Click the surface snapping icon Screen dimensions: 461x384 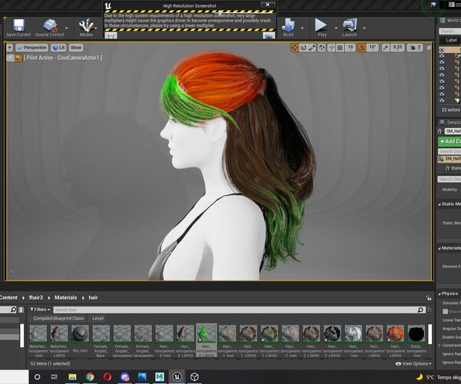point(331,48)
